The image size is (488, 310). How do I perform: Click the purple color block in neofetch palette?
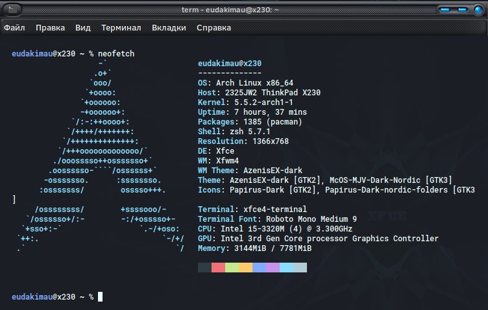click(273, 267)
